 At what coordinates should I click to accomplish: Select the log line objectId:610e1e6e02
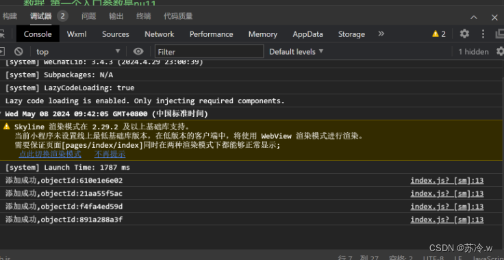click(x=64, y=181)
